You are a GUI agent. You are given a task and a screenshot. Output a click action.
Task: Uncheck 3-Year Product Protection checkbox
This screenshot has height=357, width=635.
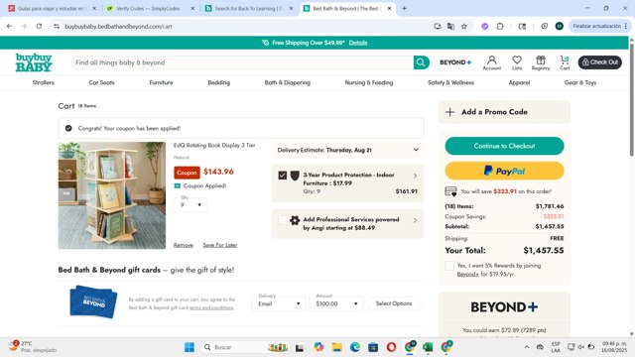click(x=283, y=176)
